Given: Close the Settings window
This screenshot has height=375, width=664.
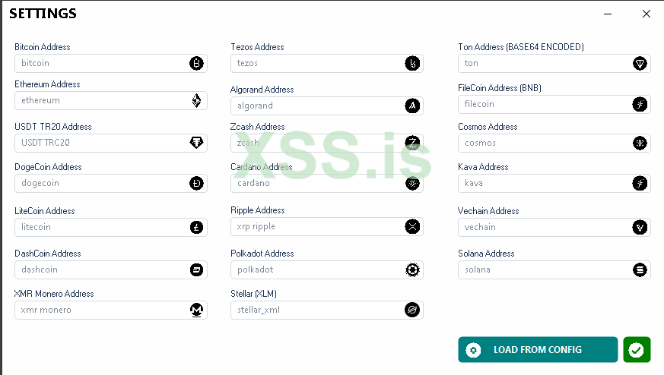Looking at the screenshot, I should click(x=647, y=14).
